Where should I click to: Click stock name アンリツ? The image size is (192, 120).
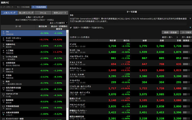(73, 44)
